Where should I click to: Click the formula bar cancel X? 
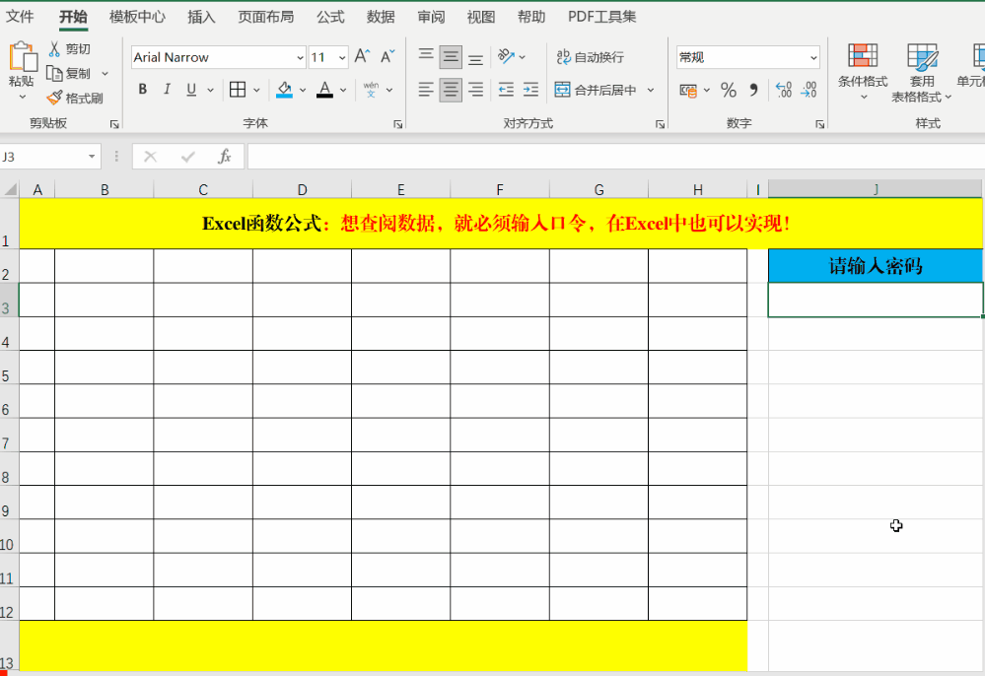click(x=150, y=157)
